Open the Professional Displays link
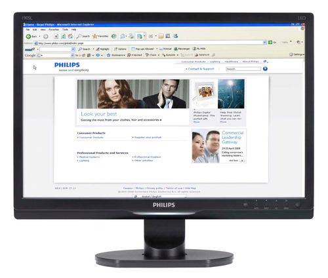Image resolution: width=328 pixels, height=278 pixels. point(148,157)
